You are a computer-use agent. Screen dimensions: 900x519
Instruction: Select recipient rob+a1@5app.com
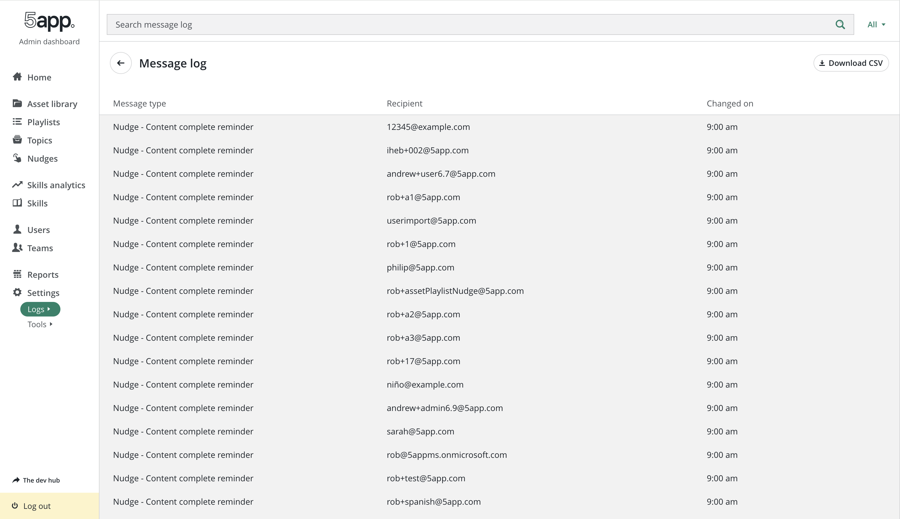pyautogui.click(x=423, y=197)
